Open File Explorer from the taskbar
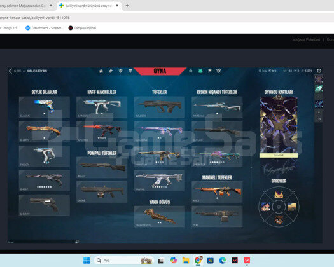The image size is (334, 267). pyautogui.click(x=186, y=261)
